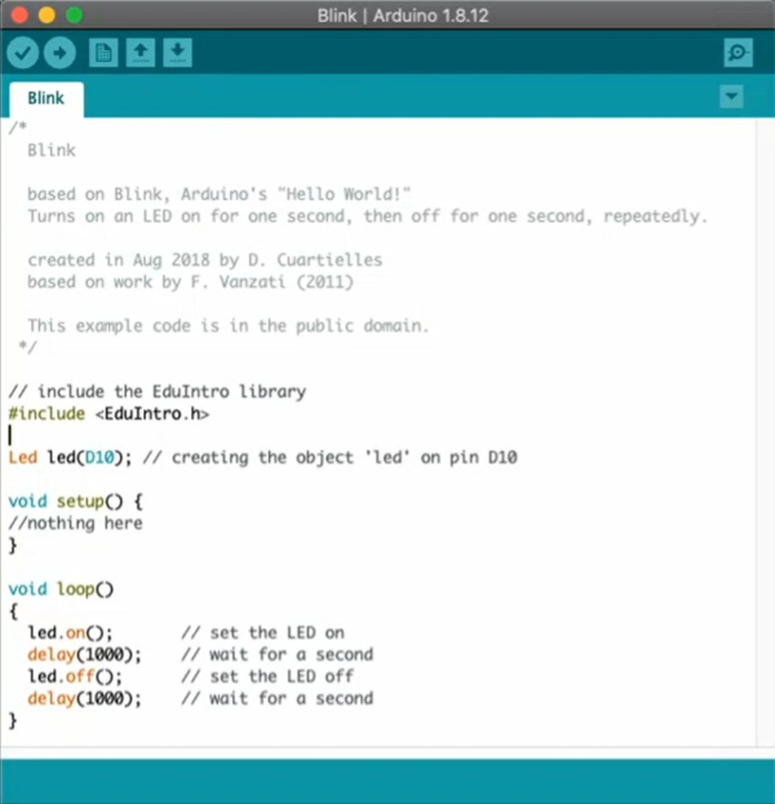Screen dimensions: 775x804
Task: Open the Serial Monitor
Action: pyautogui.click(x=737, y=53)
